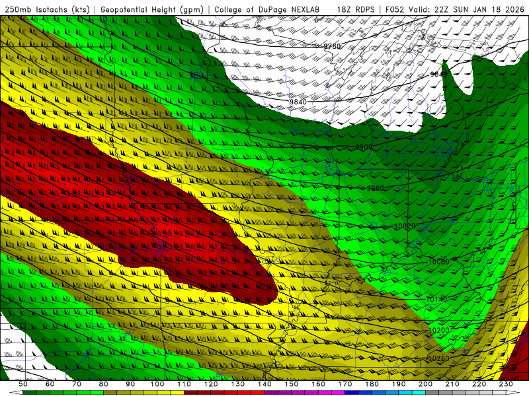Click the 'F052 Valid: 22Z SUN JAN 18 2026' text
This screenshot has height=396, width=529.
(x=454, y=10)
